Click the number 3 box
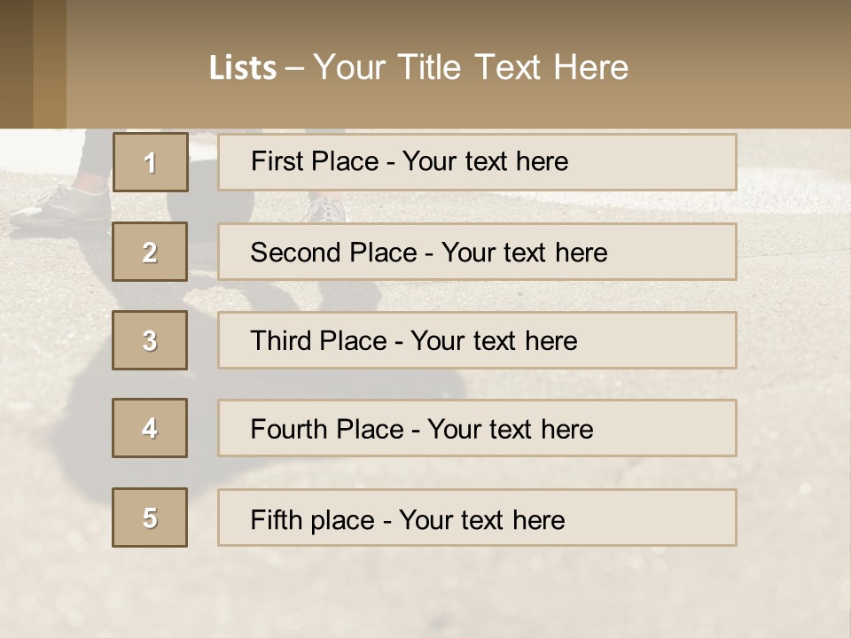The width and height of the screenshot is (851, 638). point(150,340)
